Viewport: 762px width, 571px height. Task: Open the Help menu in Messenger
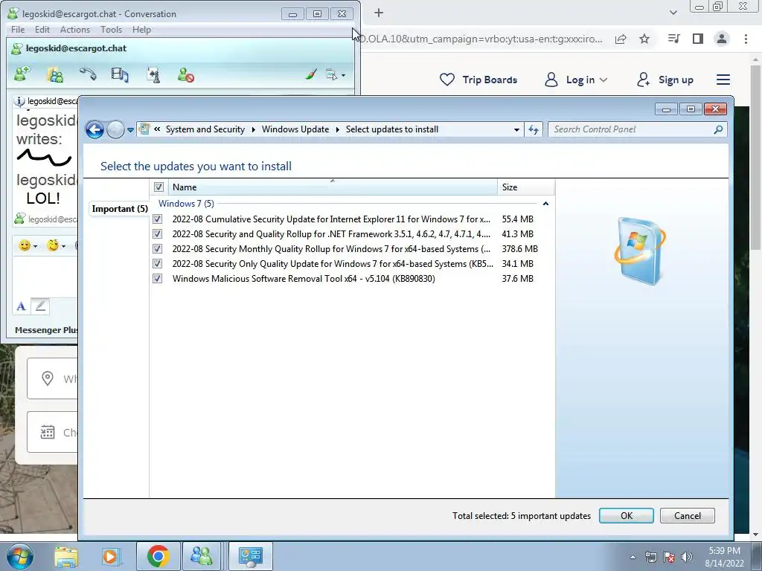click(141, 30)
